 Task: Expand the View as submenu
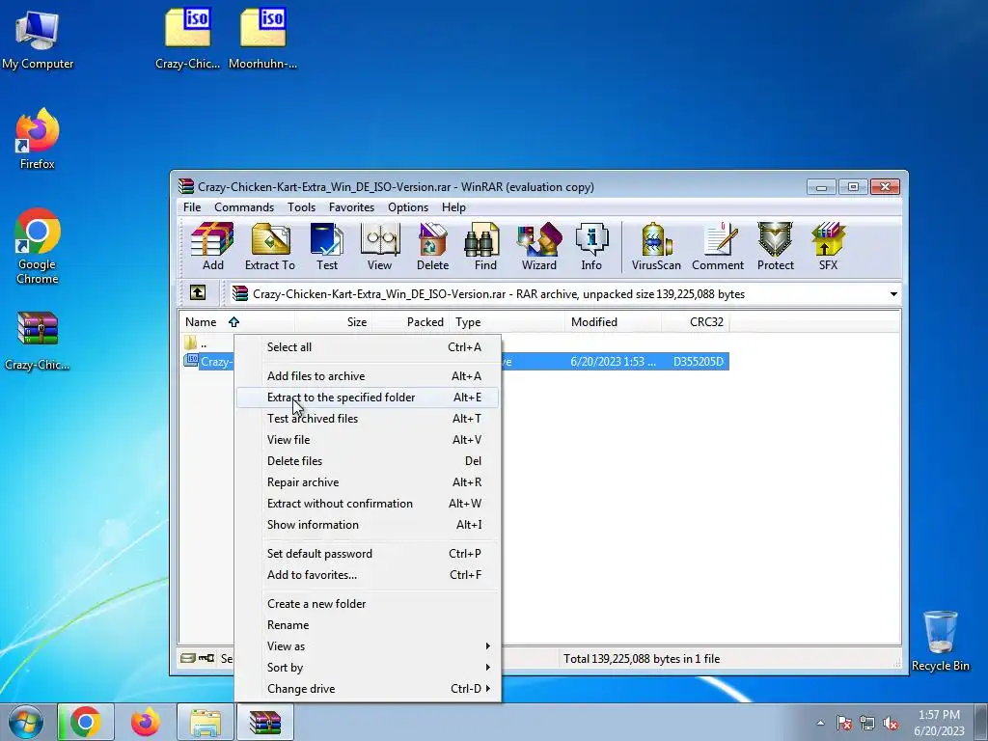[368, 645]
